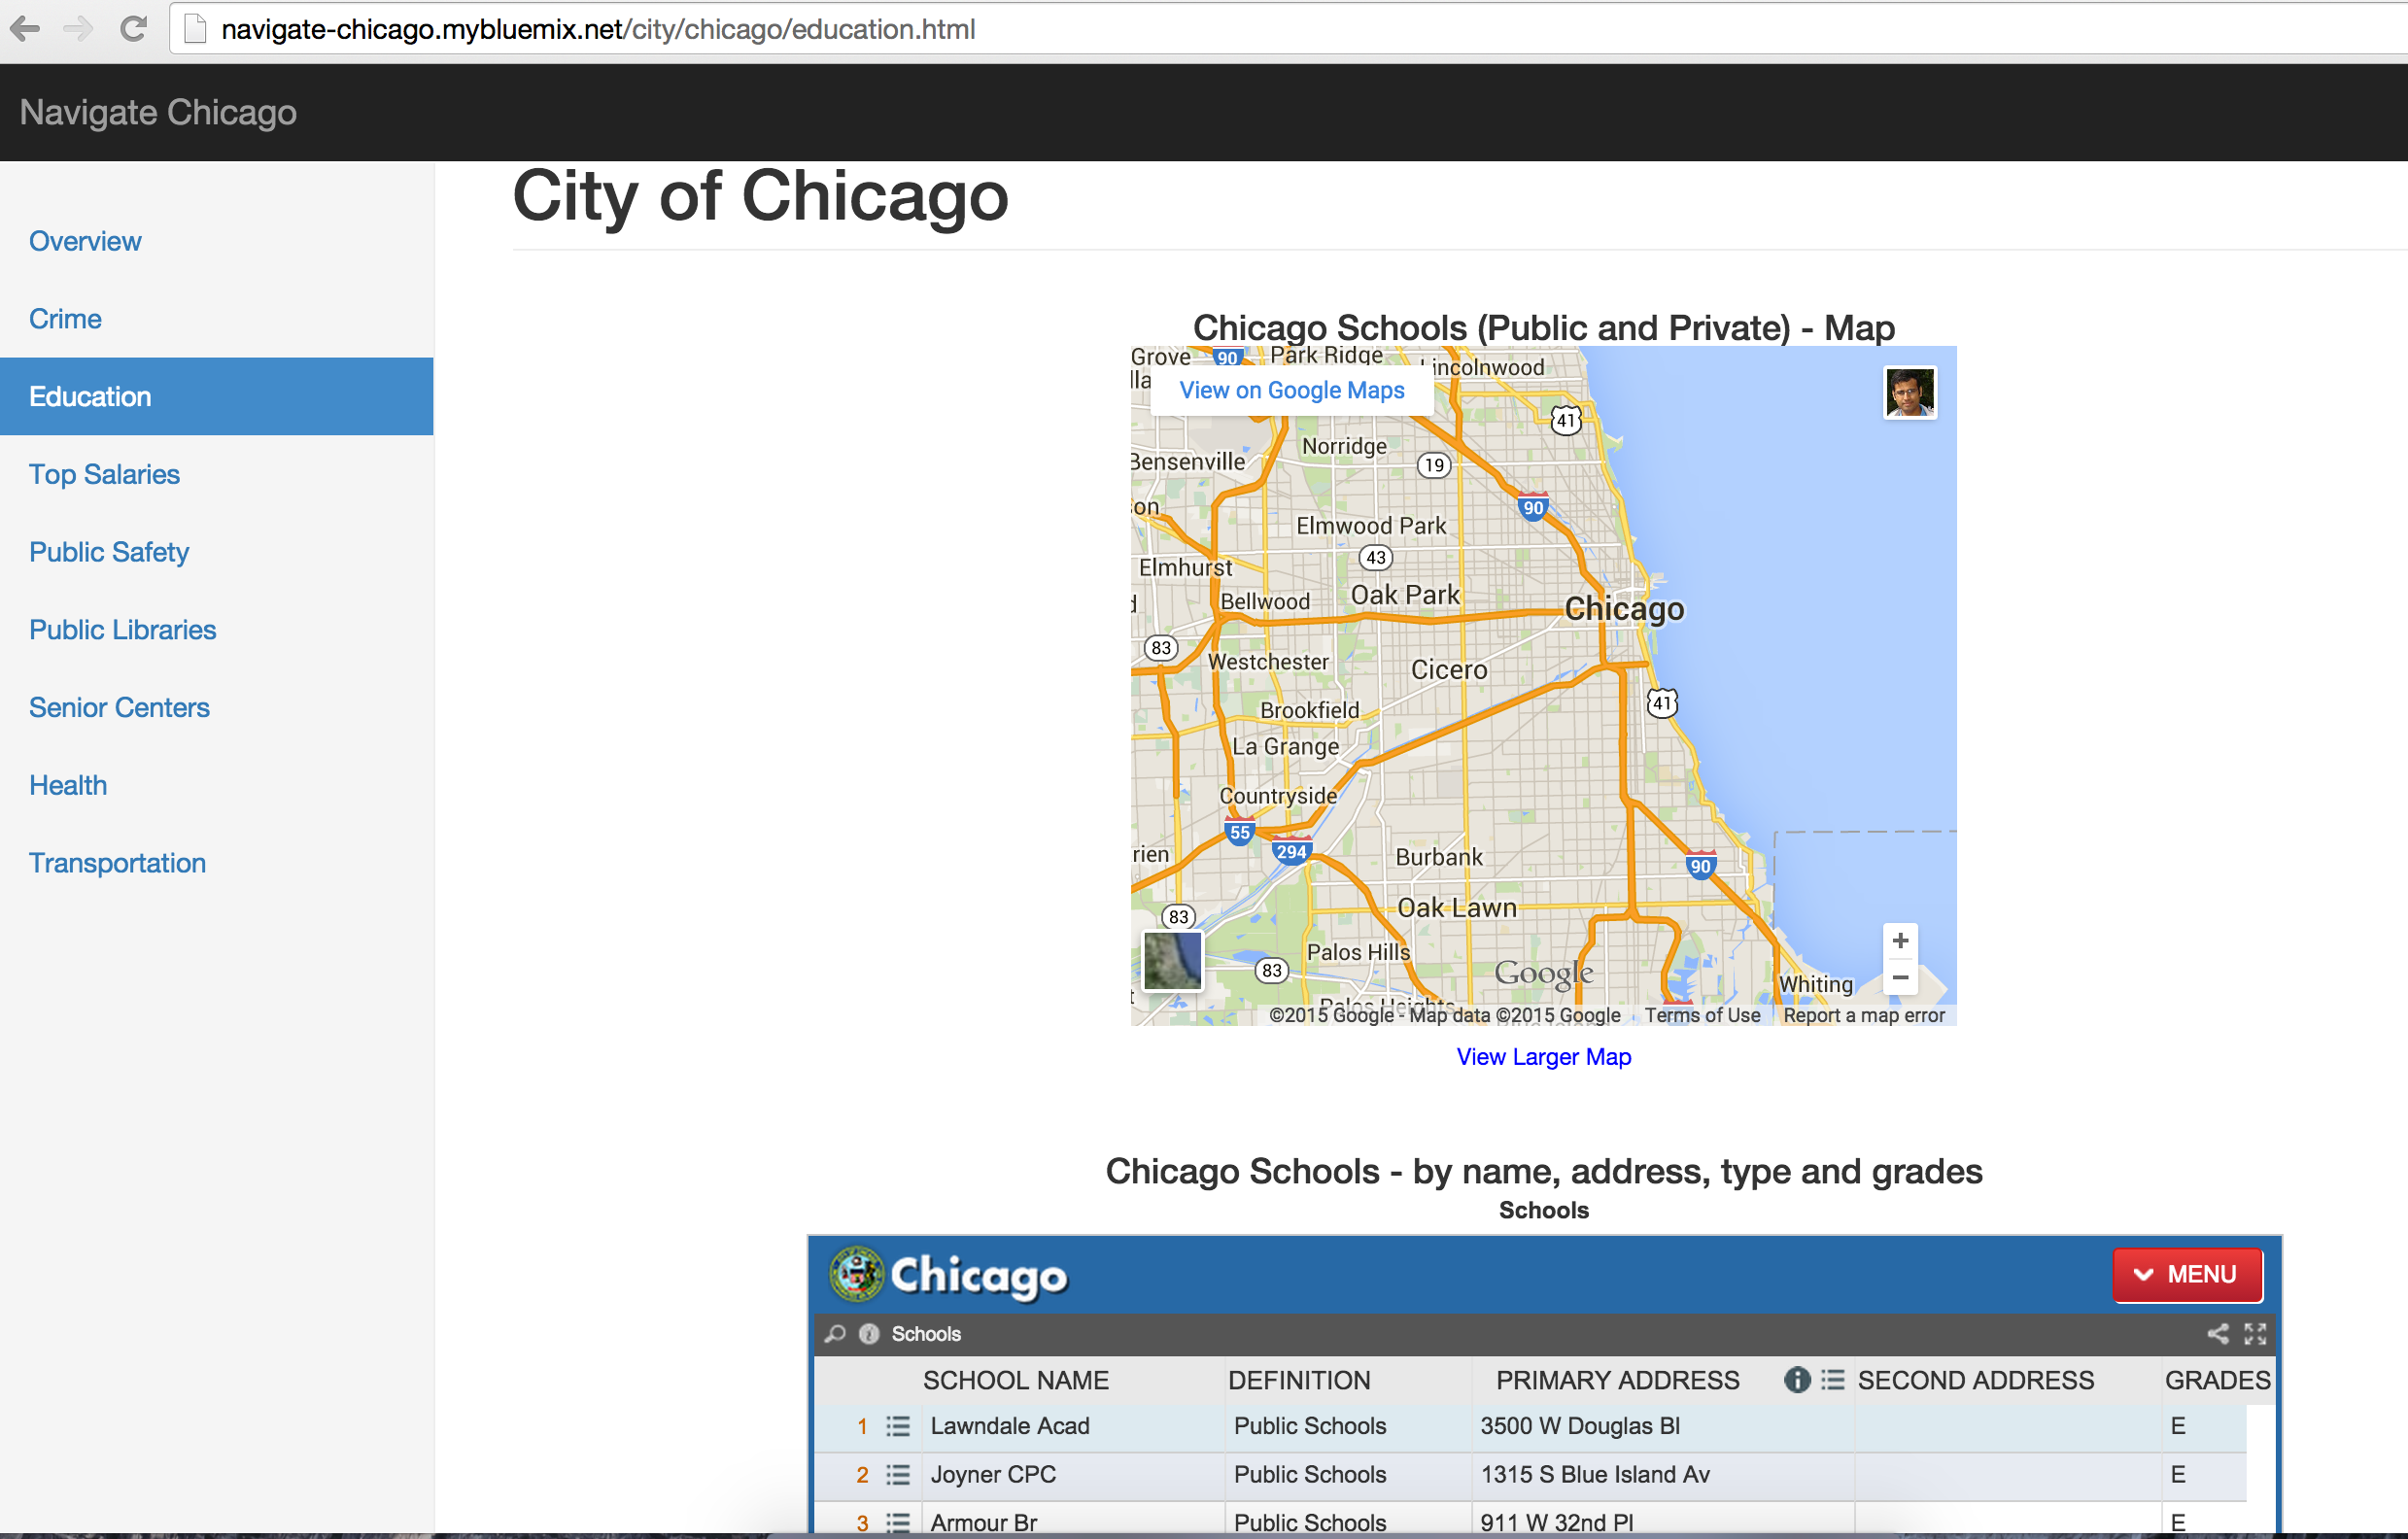Click View on Google Maps link
This screenshot has height=1539, width=2408.
click(x=1291, y=391)
